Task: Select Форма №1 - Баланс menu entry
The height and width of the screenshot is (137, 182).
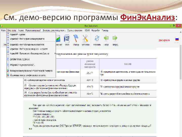Action: (x=31, y=35)
